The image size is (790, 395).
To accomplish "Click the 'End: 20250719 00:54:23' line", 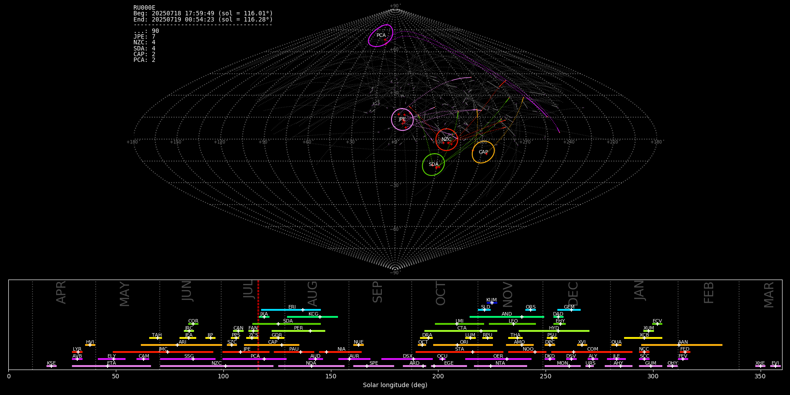I will pos(203,19).
